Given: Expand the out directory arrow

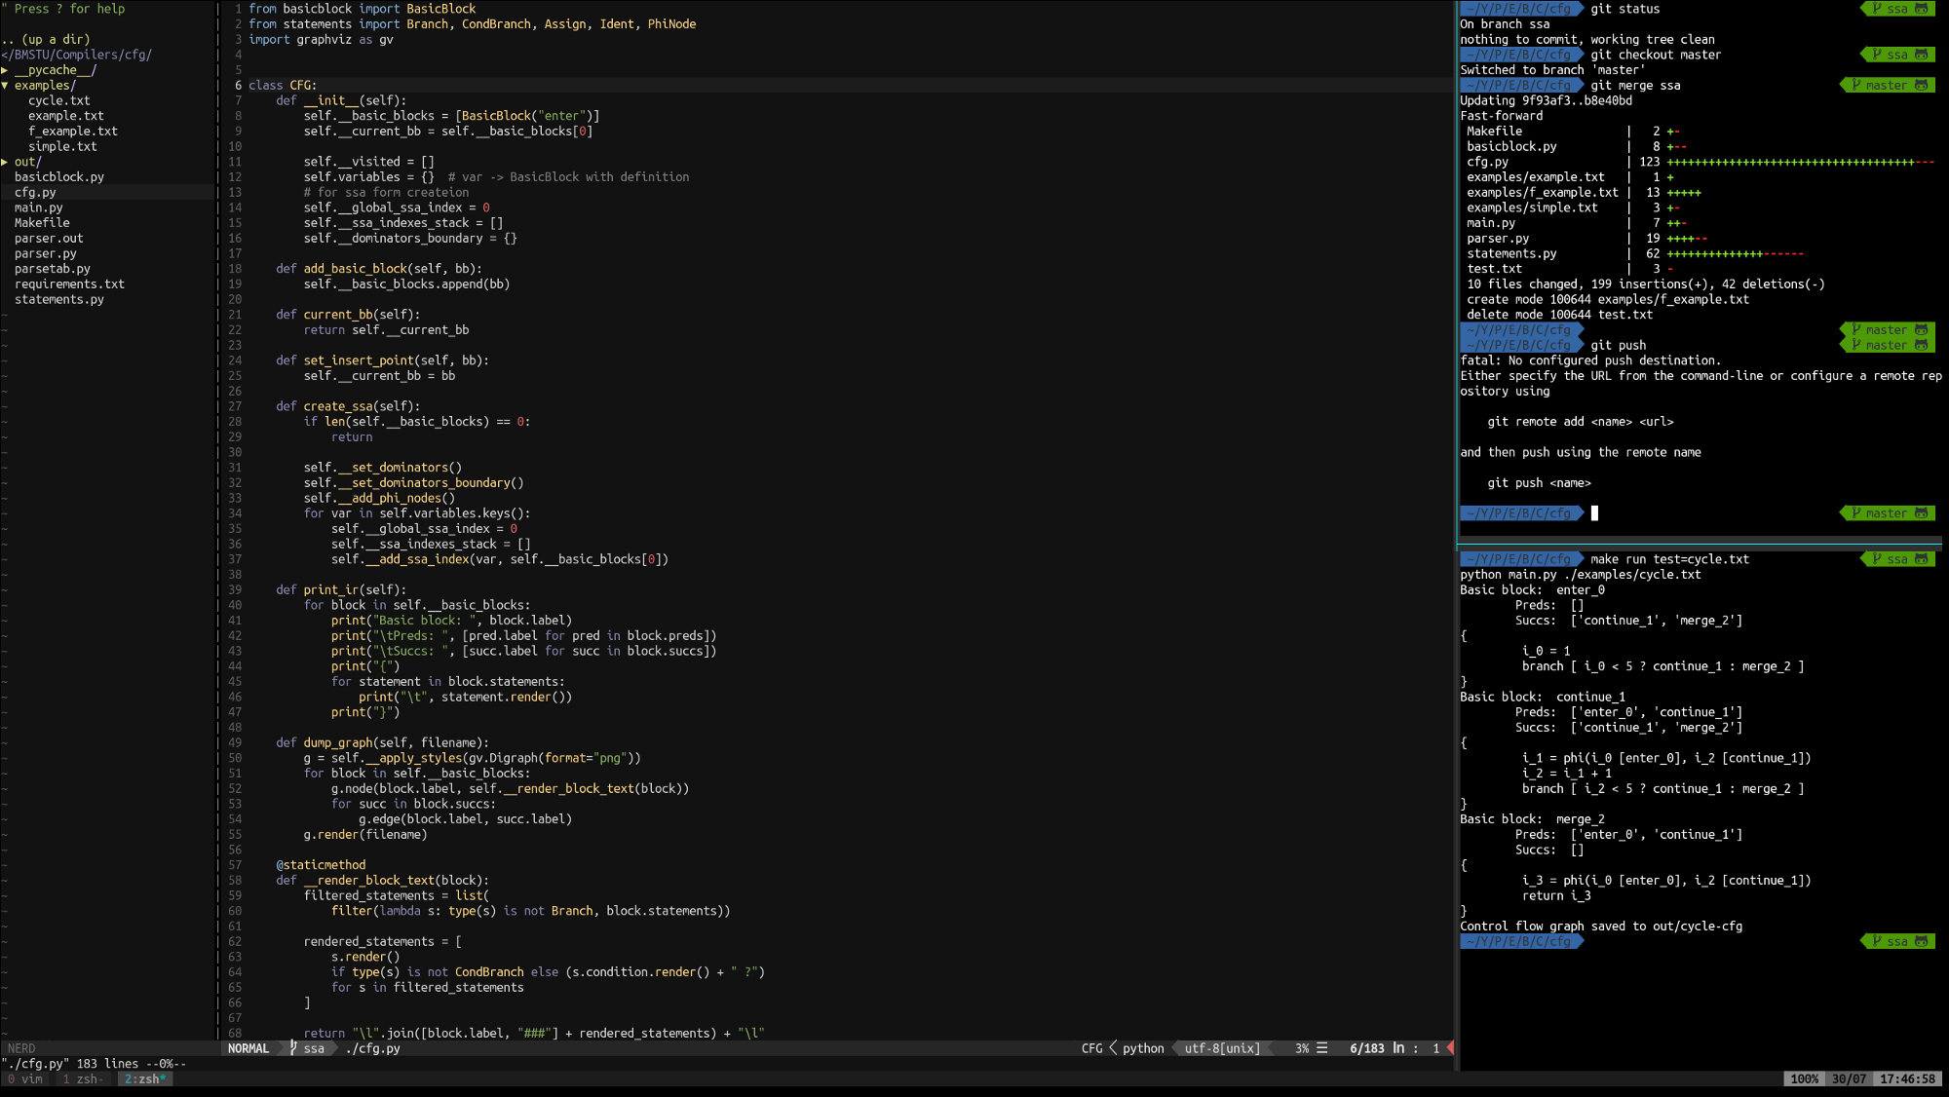Looking at the screenshot, I should [5, 162].
